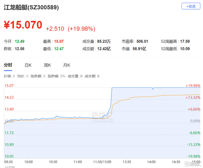Click the 涨跌幅 readout above chart
Screen dimensions: 203x168
pyautogui.click(x=56, y=76)
